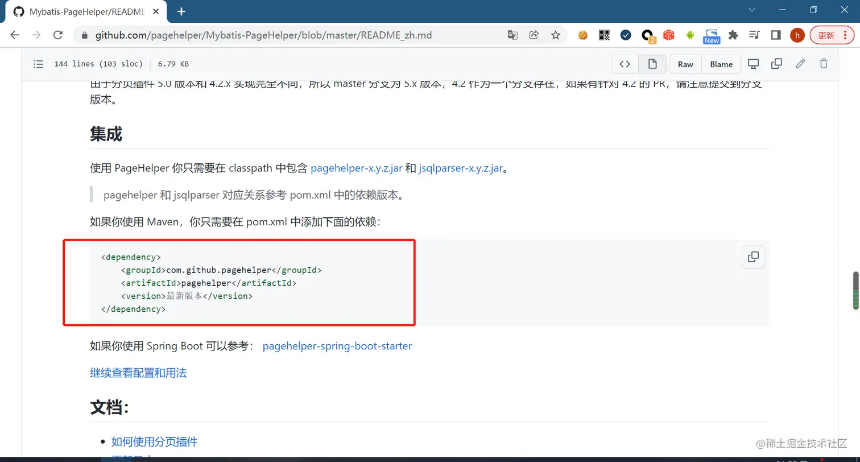Click the page vertical scrollbar thumb

coord(855,291)
